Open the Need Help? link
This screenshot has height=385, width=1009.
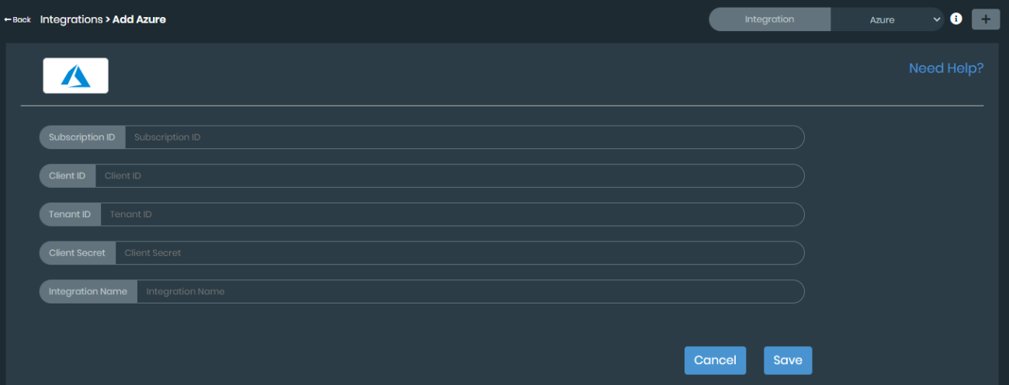point(945,68)
